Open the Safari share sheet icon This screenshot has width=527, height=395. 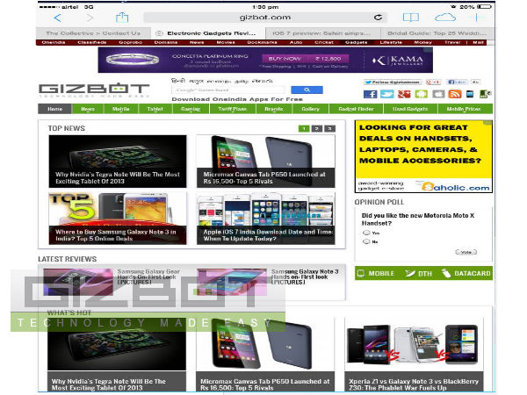[123, 17]
